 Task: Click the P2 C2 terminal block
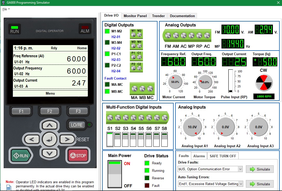click(x=136, y=67)
